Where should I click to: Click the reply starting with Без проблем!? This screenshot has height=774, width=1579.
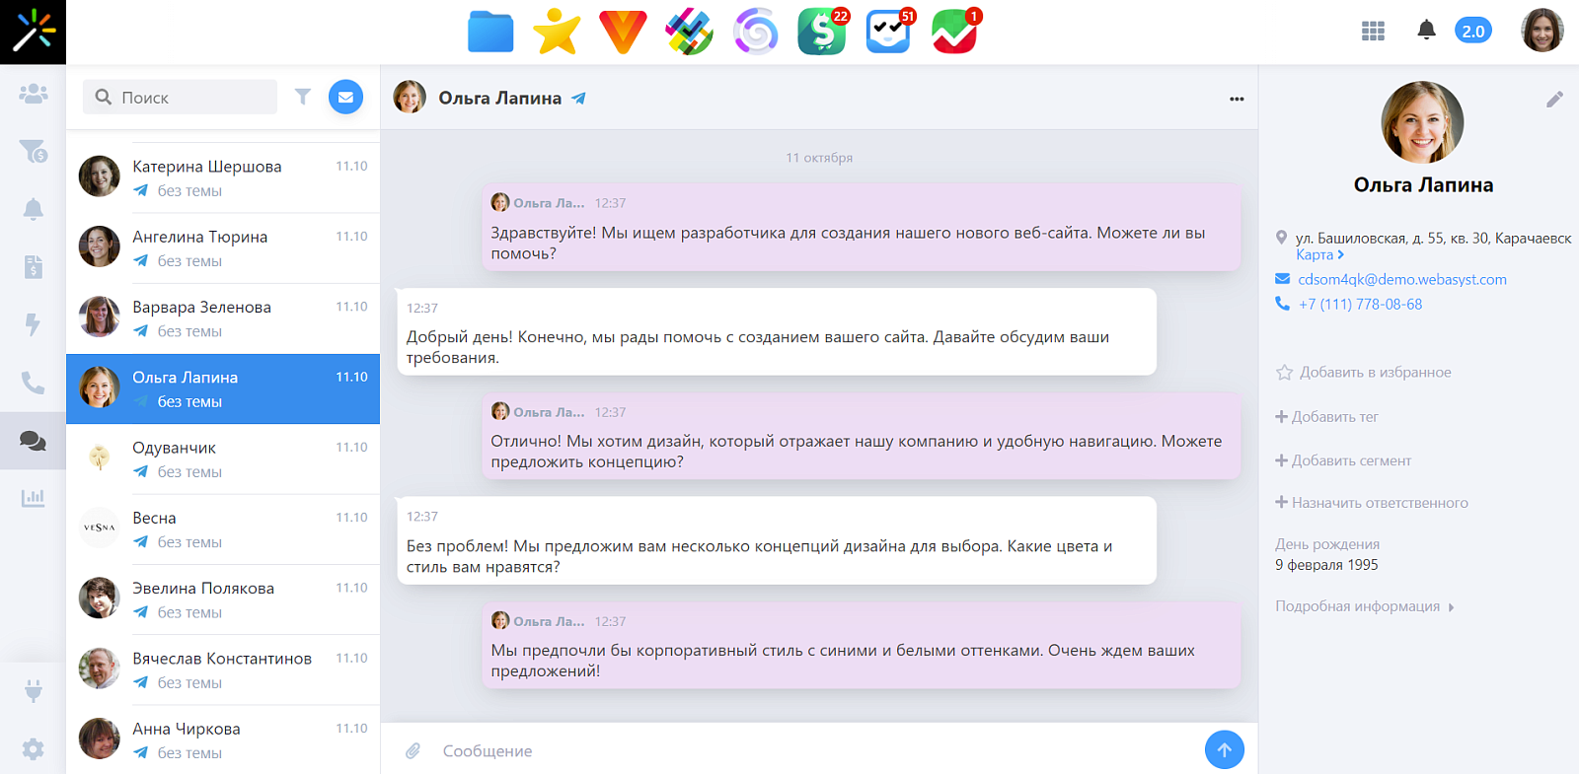[x=777, y=540]
